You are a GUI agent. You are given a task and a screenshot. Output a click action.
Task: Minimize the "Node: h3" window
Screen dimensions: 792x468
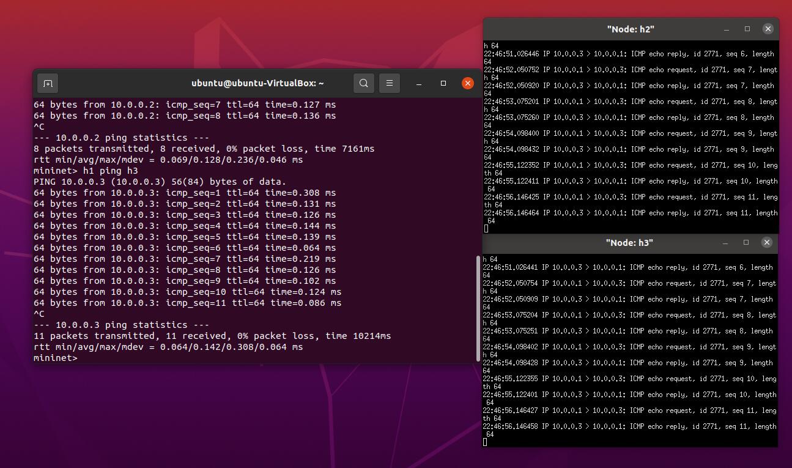tap(725, 243)
